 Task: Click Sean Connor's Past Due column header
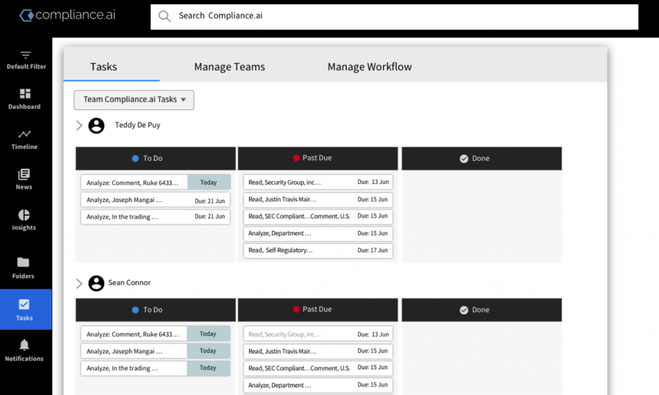(318, 309)
